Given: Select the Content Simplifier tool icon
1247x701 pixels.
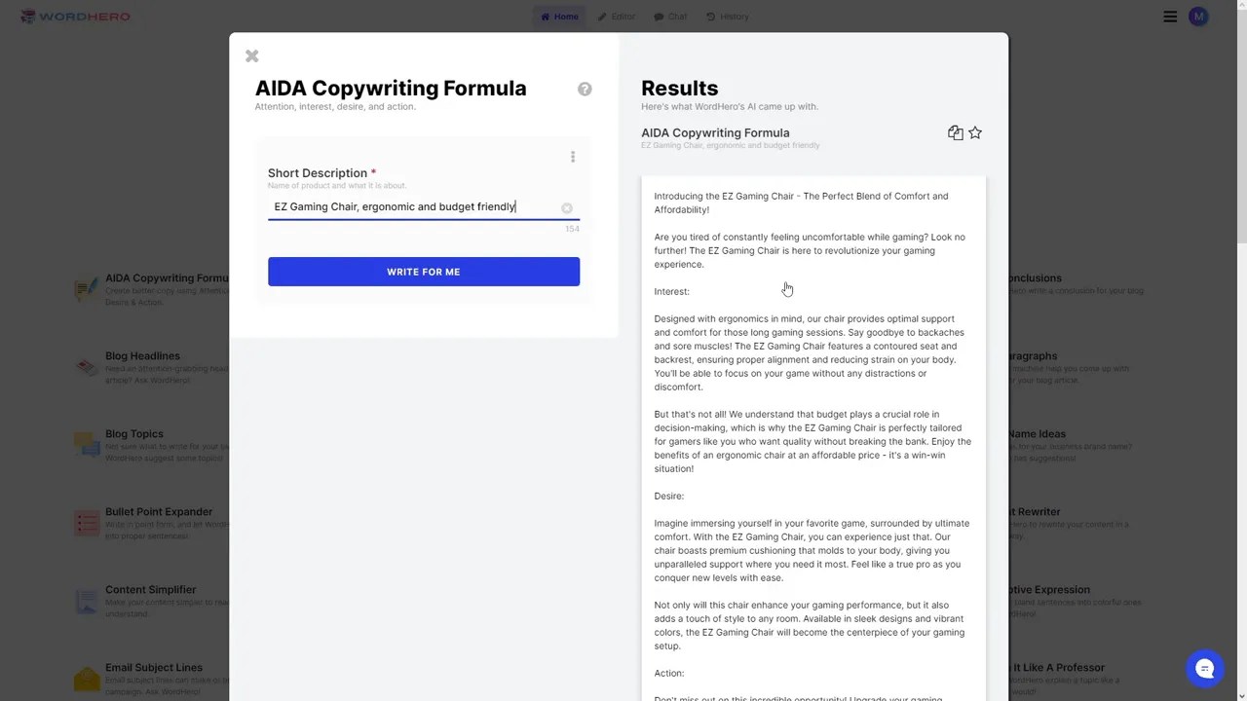Looking at the screenshot, I should (86, 602).
